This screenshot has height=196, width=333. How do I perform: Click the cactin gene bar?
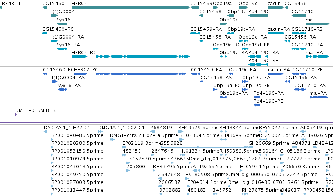click(276, 7)
